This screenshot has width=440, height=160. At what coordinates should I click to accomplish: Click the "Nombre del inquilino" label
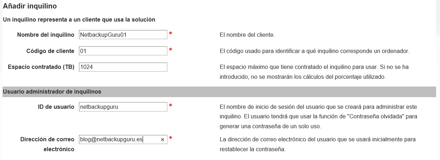[45, 35]
